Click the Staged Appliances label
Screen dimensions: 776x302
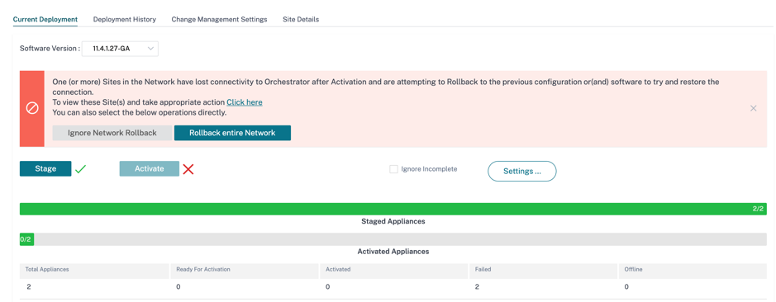click(393, 221)
